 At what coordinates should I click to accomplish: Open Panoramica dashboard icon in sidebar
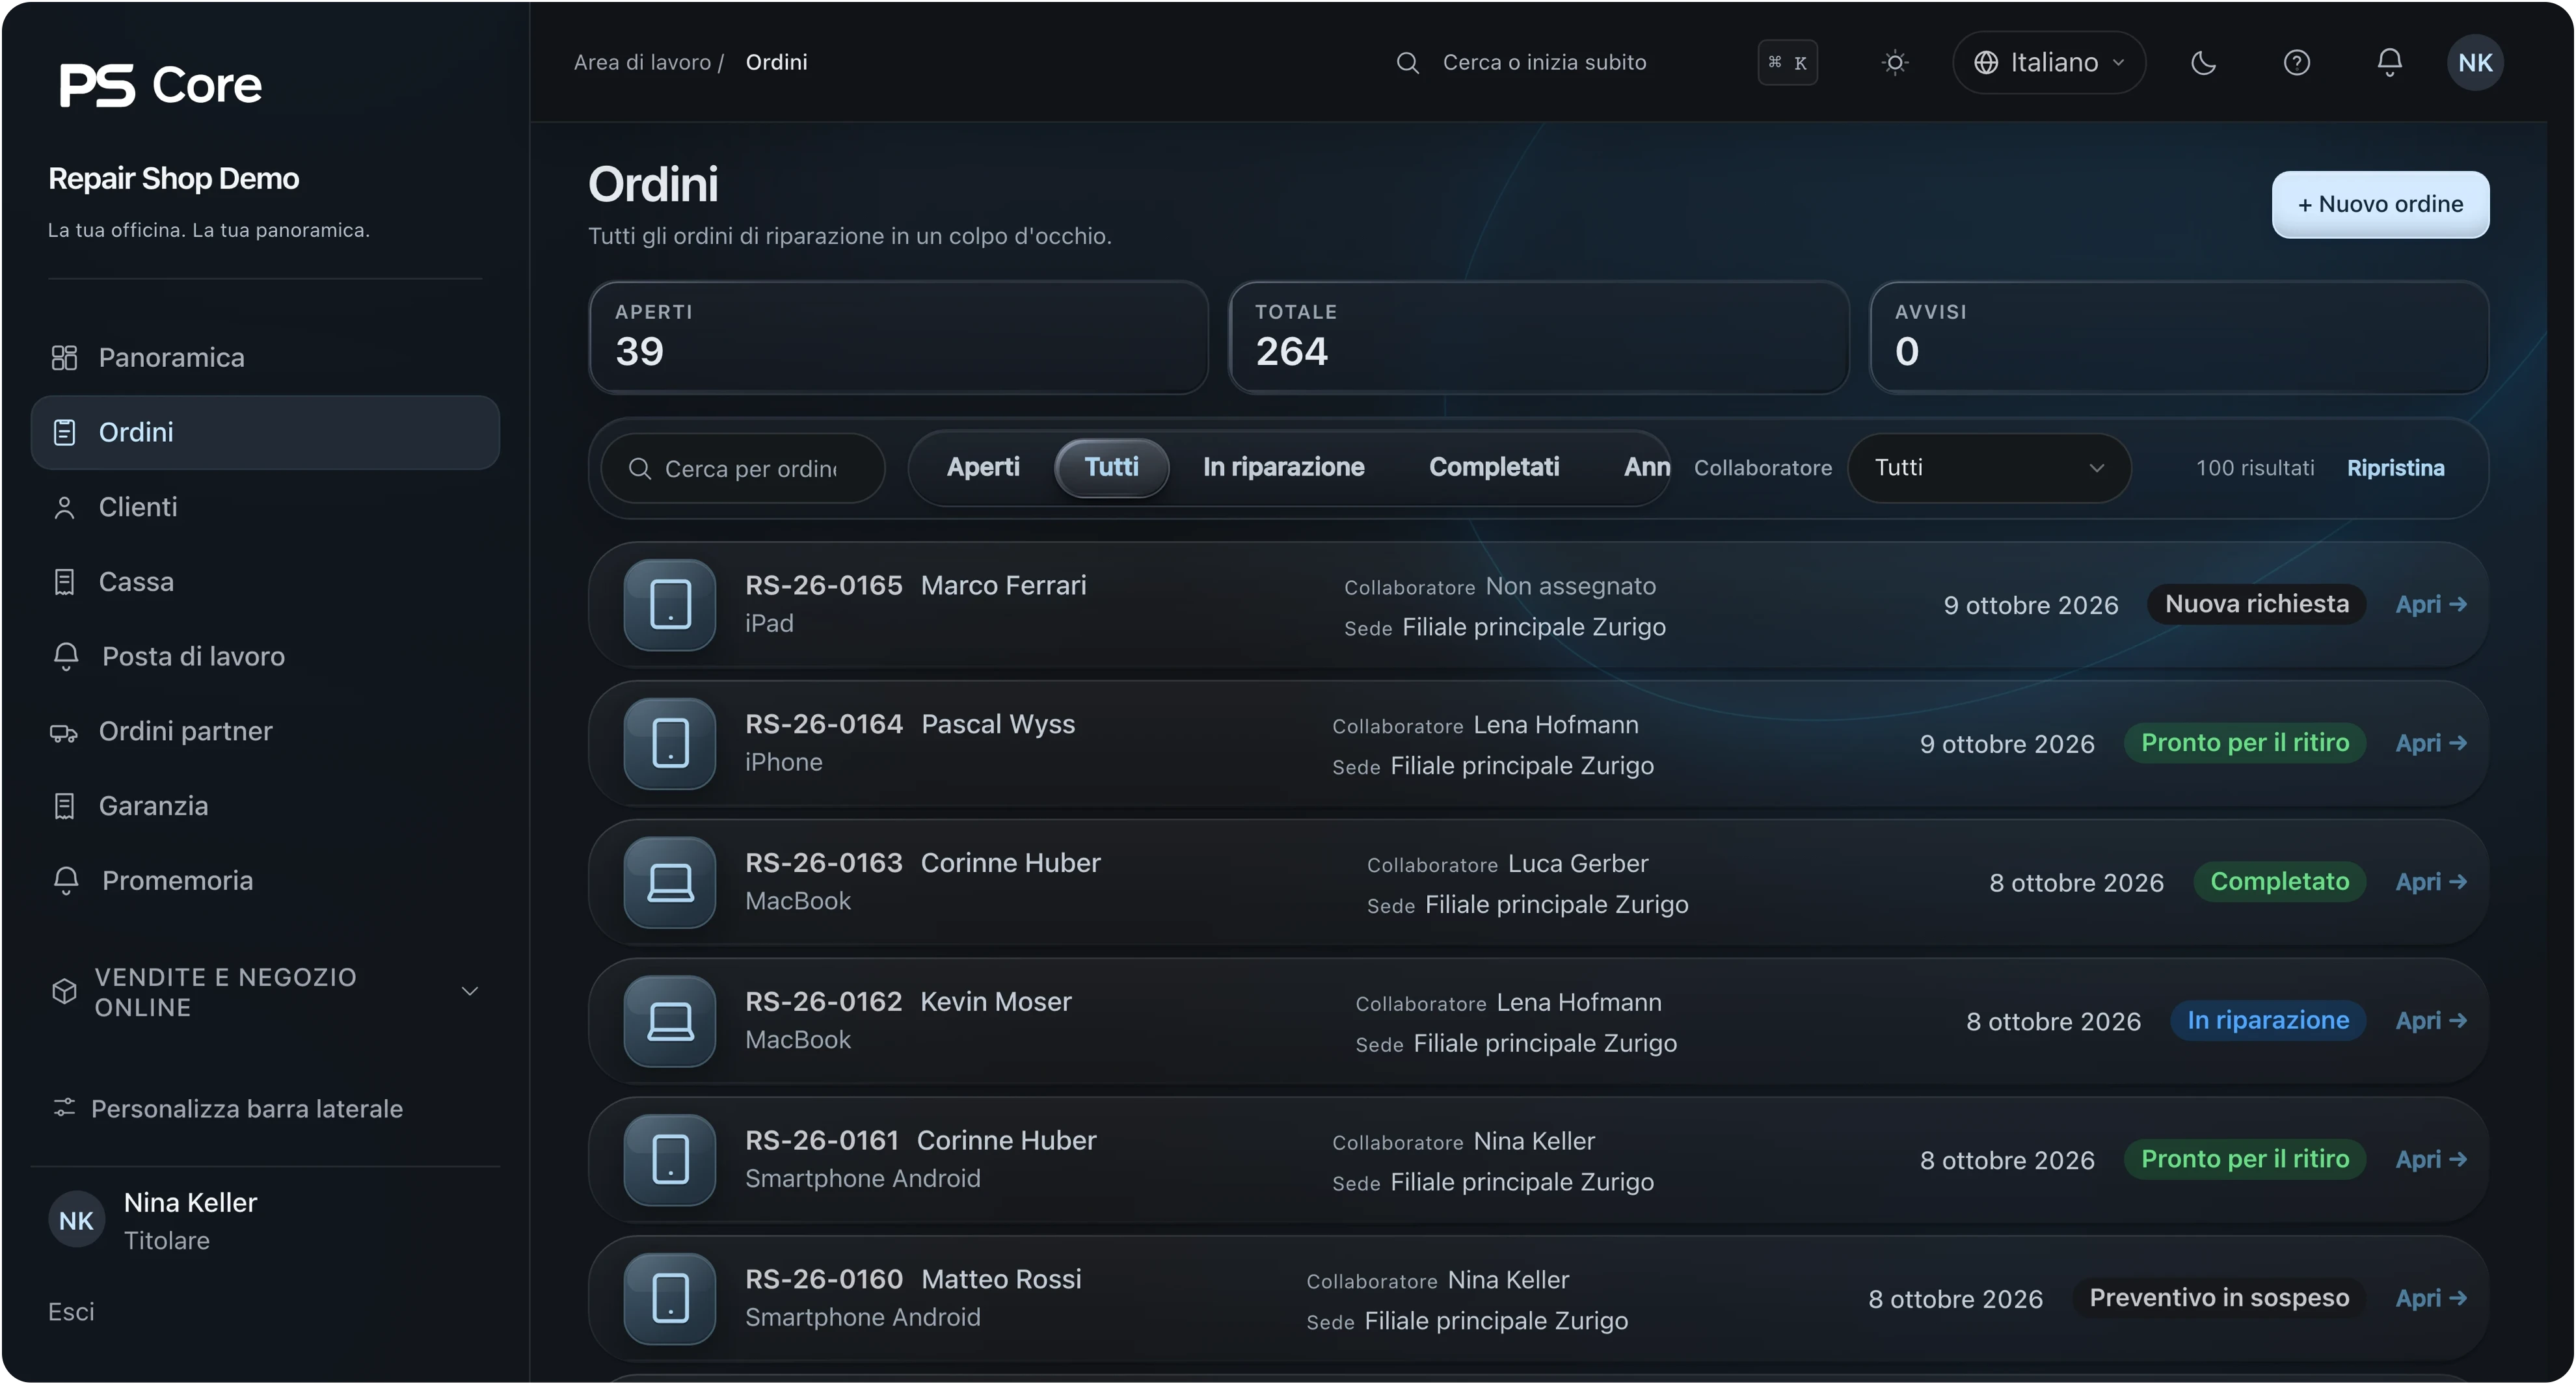[x=64, y=358]
